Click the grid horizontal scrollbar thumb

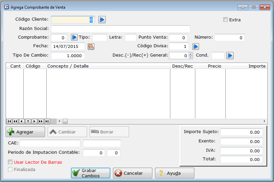click(65, 121)
